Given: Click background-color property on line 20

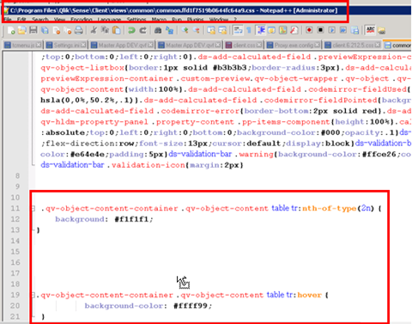Looking at the screenshot, I should click(124, 306).
